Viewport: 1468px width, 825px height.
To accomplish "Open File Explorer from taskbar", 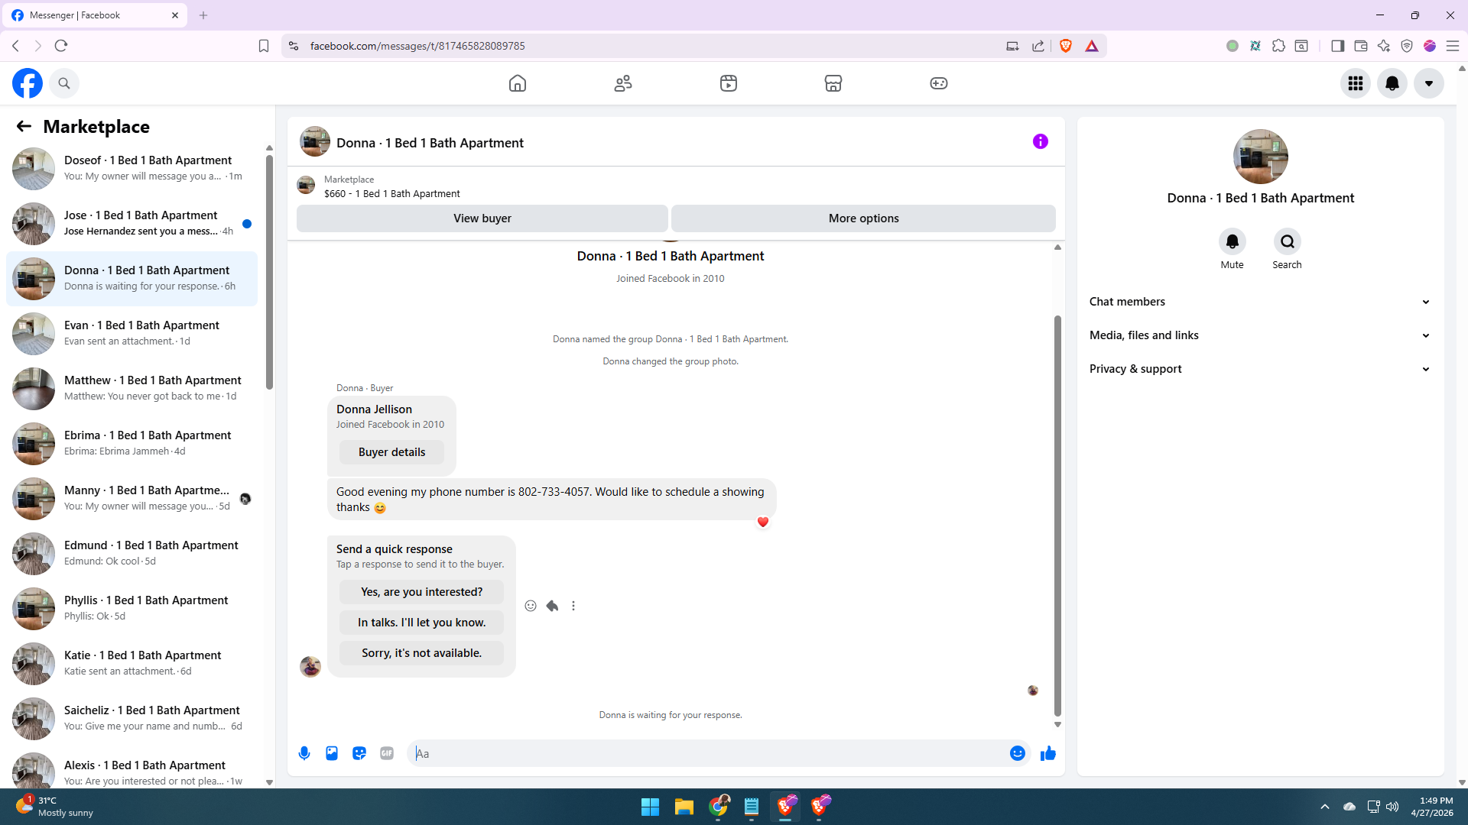I will click(x=684, y=807).
